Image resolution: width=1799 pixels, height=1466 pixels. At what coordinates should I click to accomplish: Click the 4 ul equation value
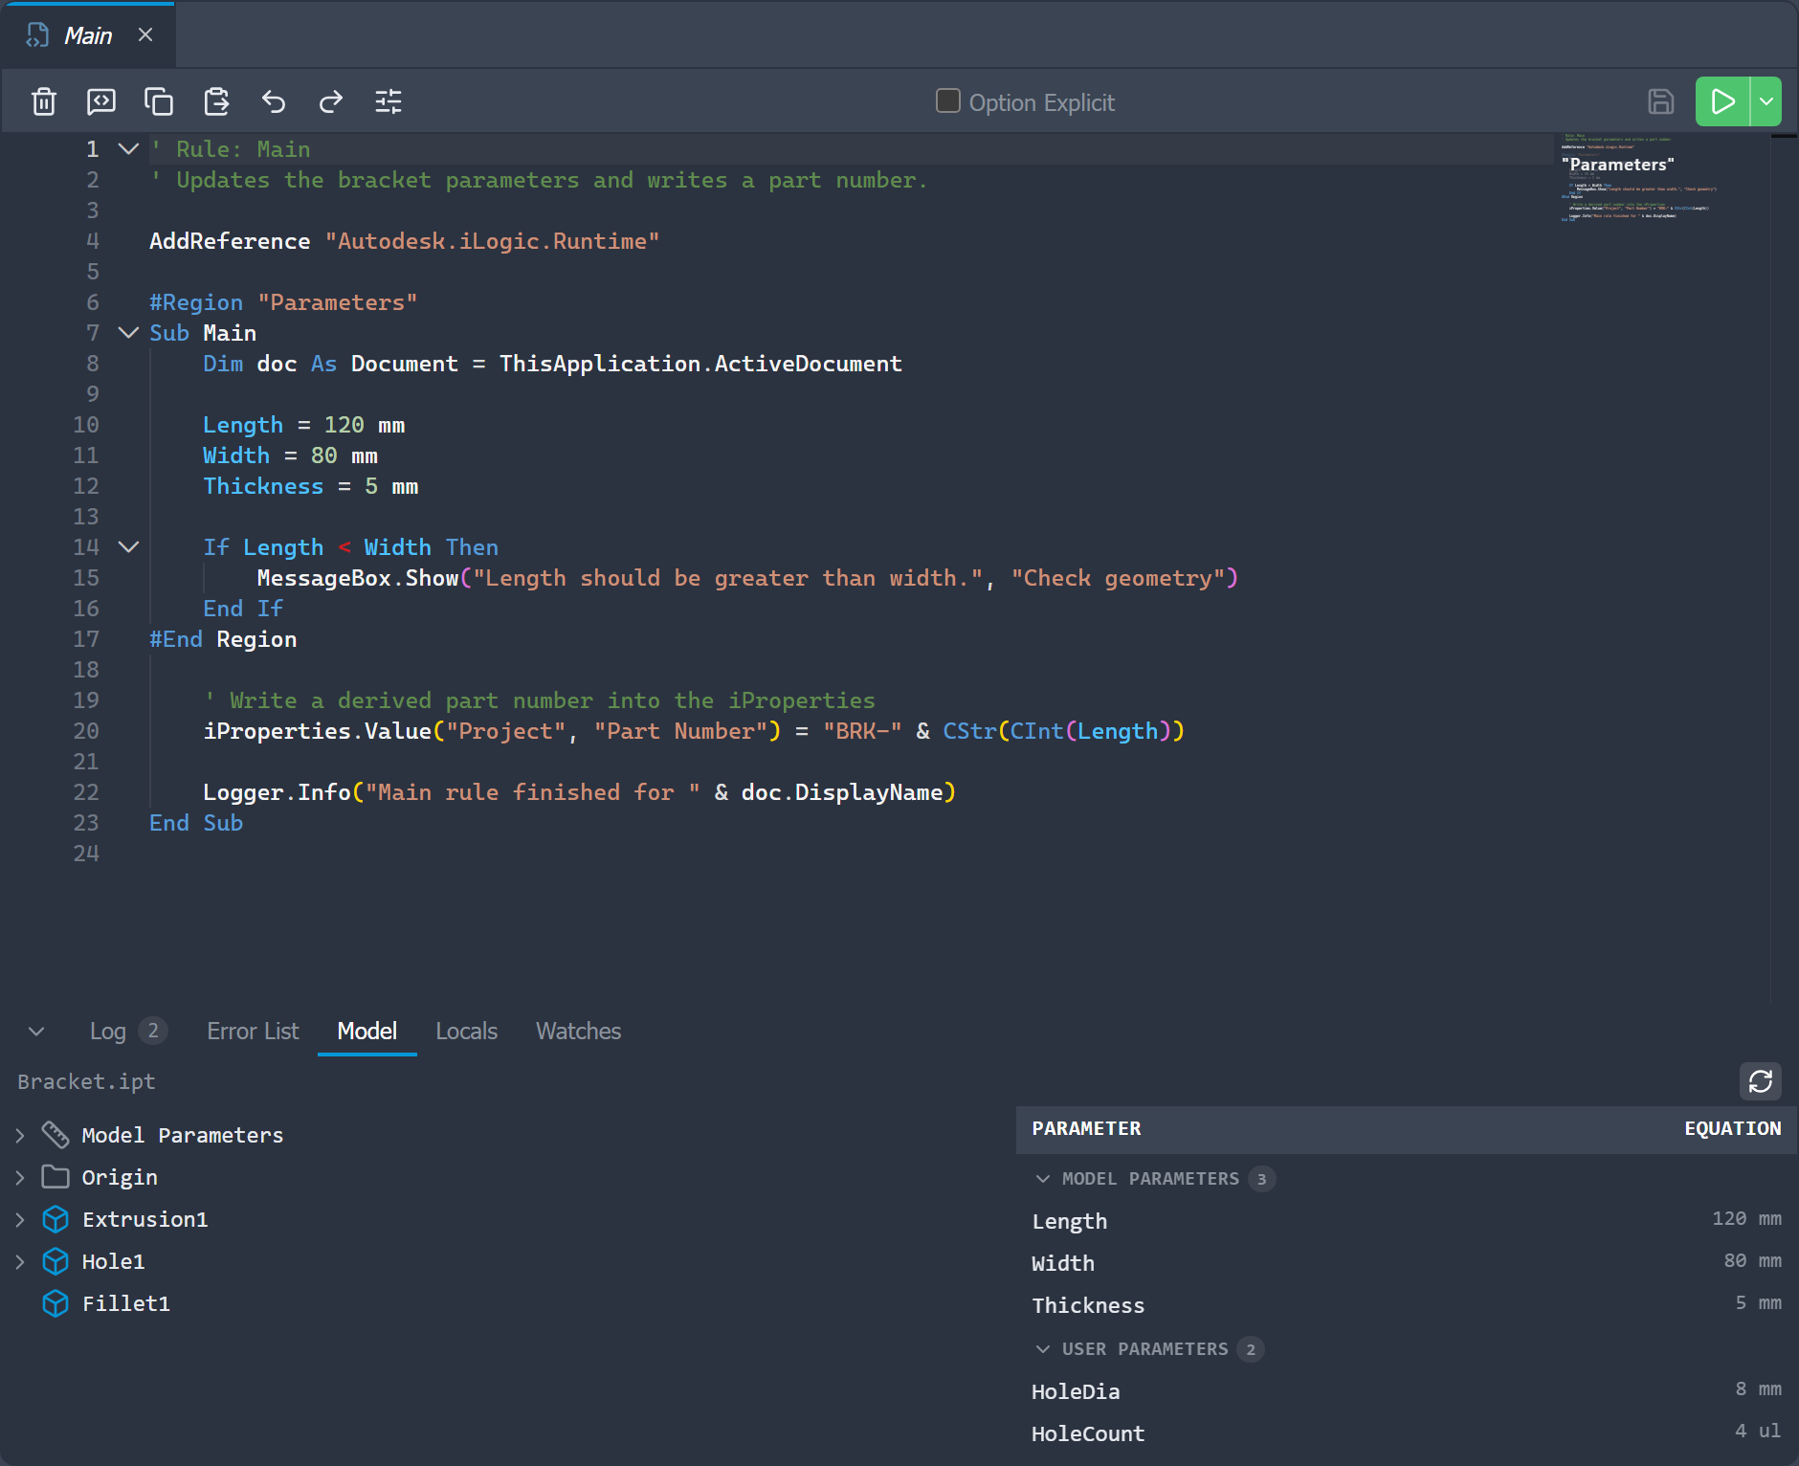point(1758,1431)
